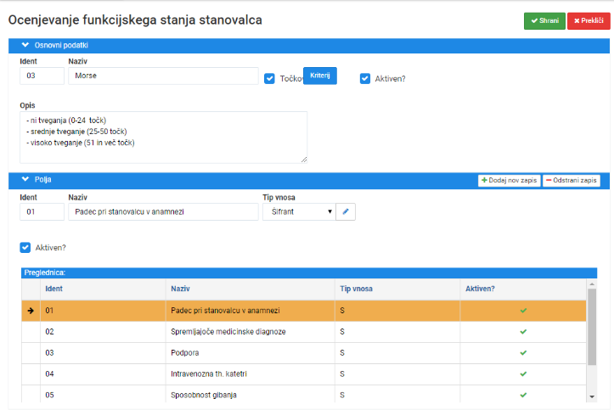The image size is (614, 410).
Task: Click the table vertical scrollbar thumb
Action: [x=592, y=327]
